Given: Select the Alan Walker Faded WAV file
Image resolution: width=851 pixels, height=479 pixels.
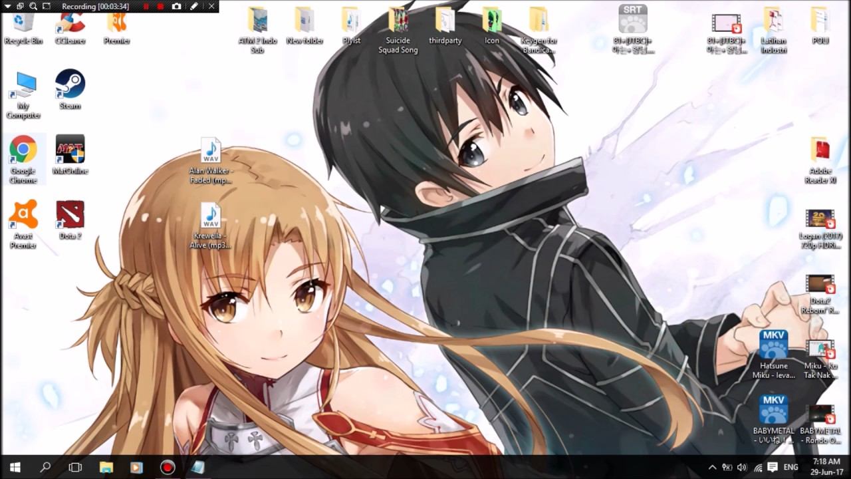Looking at the screenshot, I should pos(211,161).
